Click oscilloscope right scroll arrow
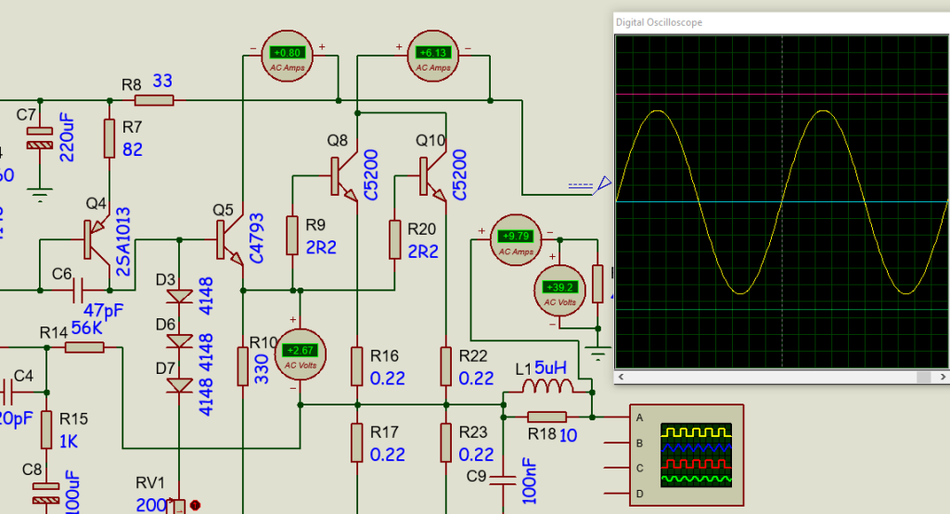The width and height of the screenshot is (950, 514). point(941,377)
